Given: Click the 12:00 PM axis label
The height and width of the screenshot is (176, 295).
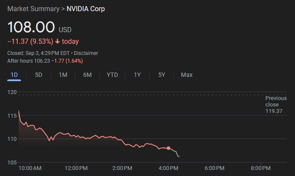Looking at the screenshot, I should (x=75, y=168).
